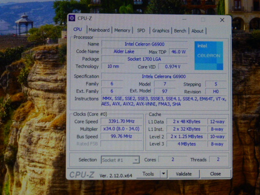This screenshot has height=195, width=260.
Task: Click the Level 2 value 2 x 1.25 MBytes
Action: click(186, 136)
